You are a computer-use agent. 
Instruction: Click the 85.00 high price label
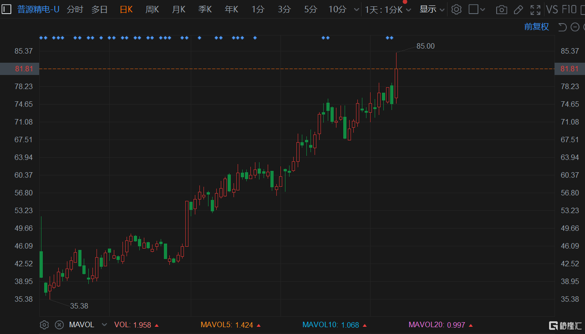425,46
